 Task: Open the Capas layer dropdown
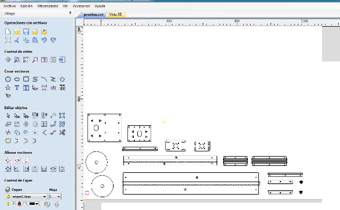tap(26, 197)
